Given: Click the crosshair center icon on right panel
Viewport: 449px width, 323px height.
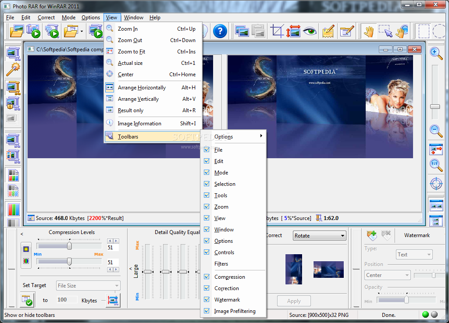Looking at the screenshot, I should coord(436,183).
